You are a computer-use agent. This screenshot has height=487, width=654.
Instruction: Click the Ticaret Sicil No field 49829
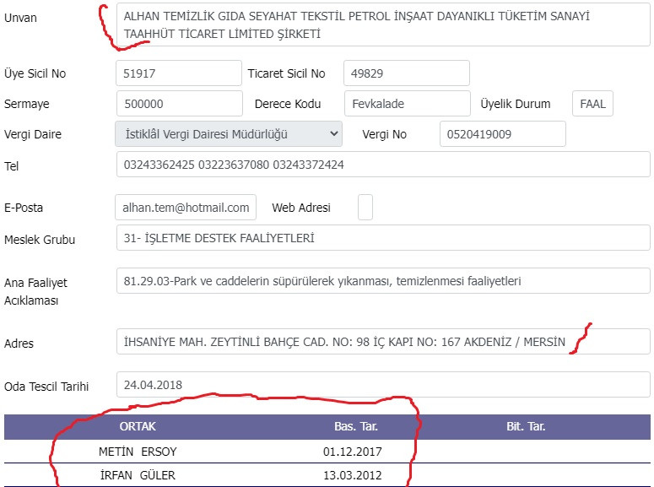[x=406, y=73]
